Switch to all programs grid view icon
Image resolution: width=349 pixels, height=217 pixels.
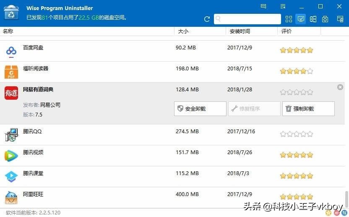(289, 19)
